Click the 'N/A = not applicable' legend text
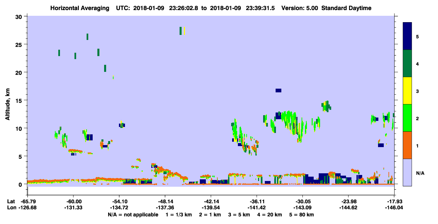The height and width of the screenshot is (224, 438). (133, 215)
